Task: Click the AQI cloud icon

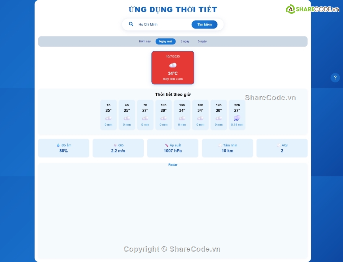Action: (278, 145)
